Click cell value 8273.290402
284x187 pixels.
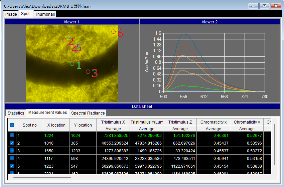coord(149,135)
